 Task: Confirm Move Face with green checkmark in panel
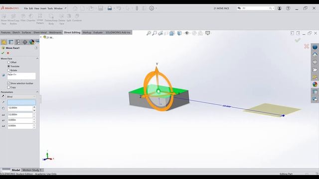point(3,53)
